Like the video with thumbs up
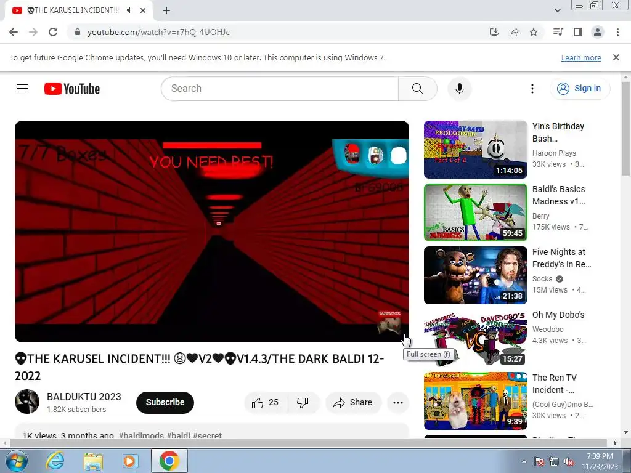The height and width of the screenshot is (473, 631). point(266,403)
